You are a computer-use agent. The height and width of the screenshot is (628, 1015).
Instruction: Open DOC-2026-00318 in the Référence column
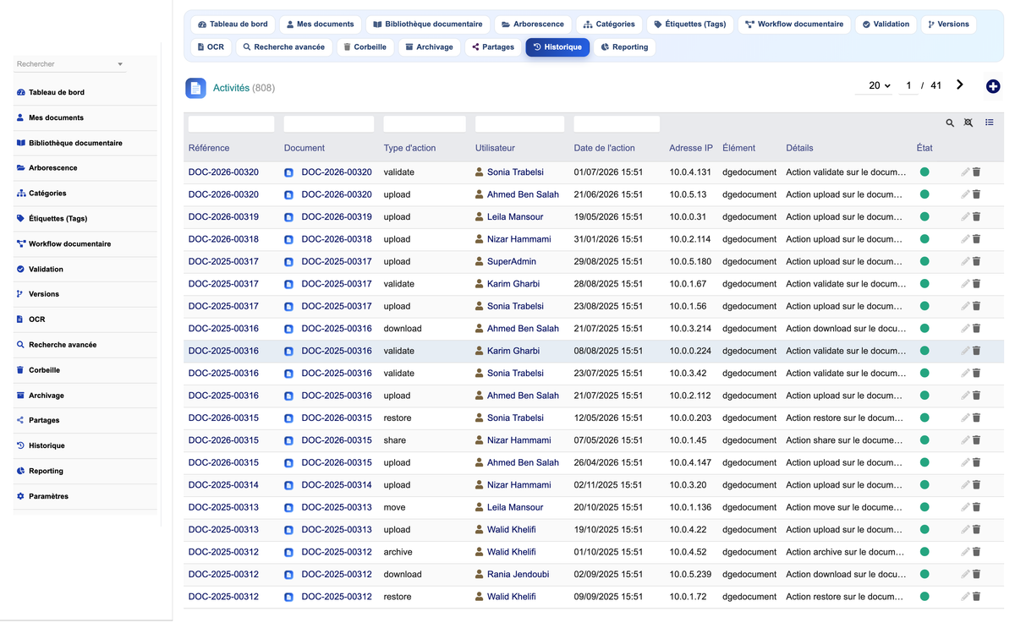pos(223,239)
